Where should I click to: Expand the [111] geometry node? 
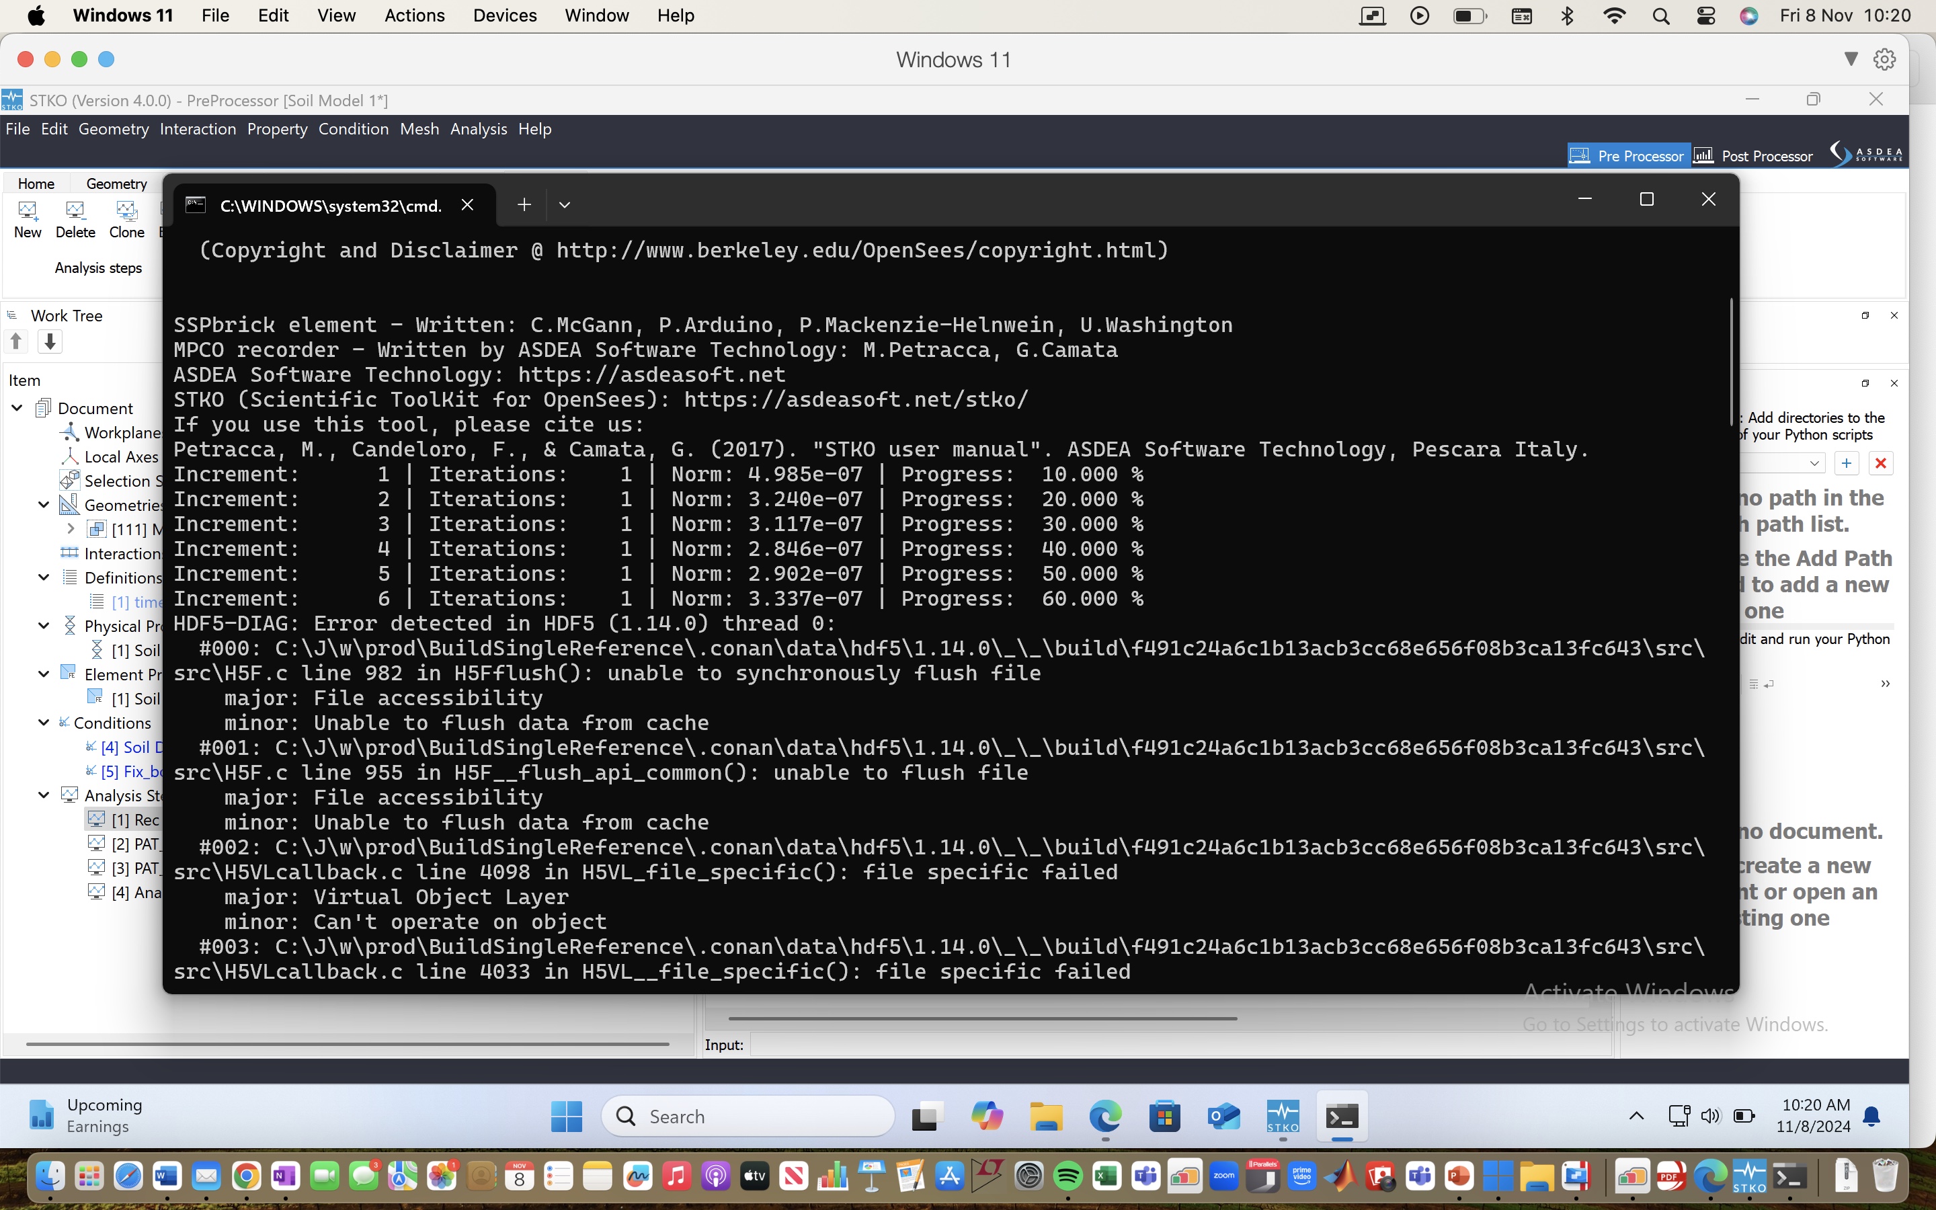[71, 529]
